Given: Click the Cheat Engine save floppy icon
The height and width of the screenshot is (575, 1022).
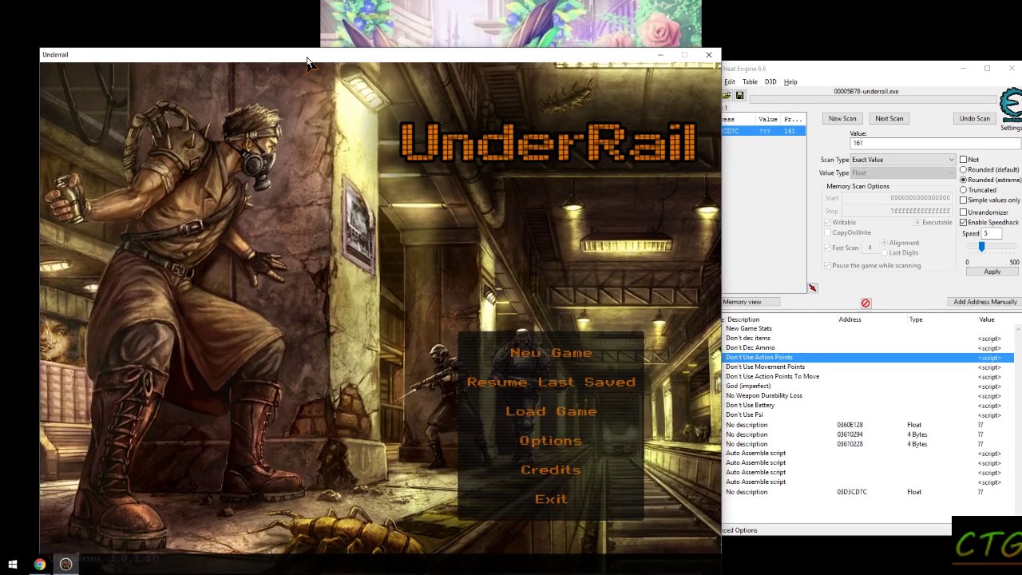Looking at the screenshot, I should coord(740,96).
